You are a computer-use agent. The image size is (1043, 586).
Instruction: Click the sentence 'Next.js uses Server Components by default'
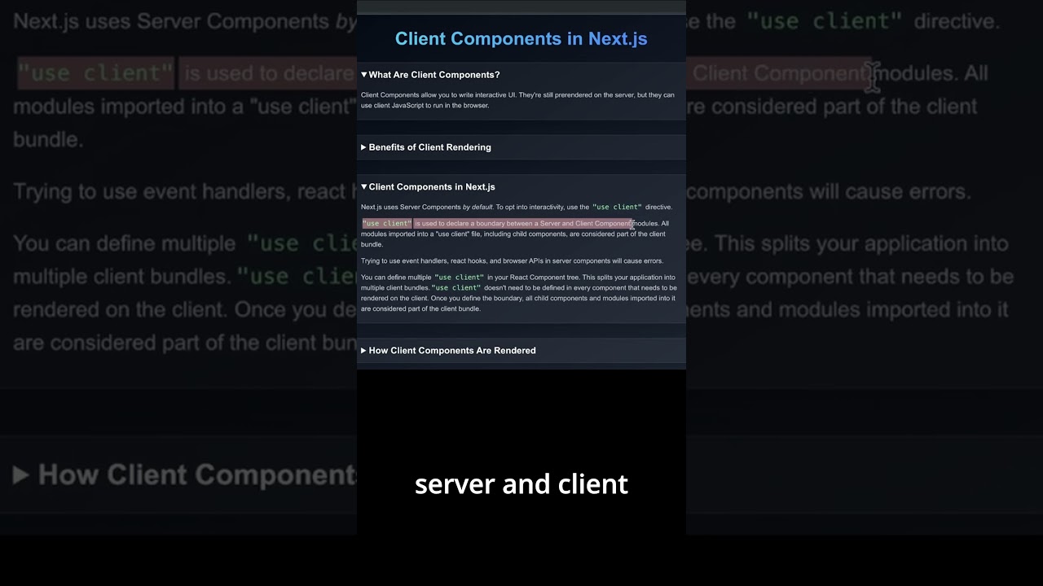(x=427, y=208)
